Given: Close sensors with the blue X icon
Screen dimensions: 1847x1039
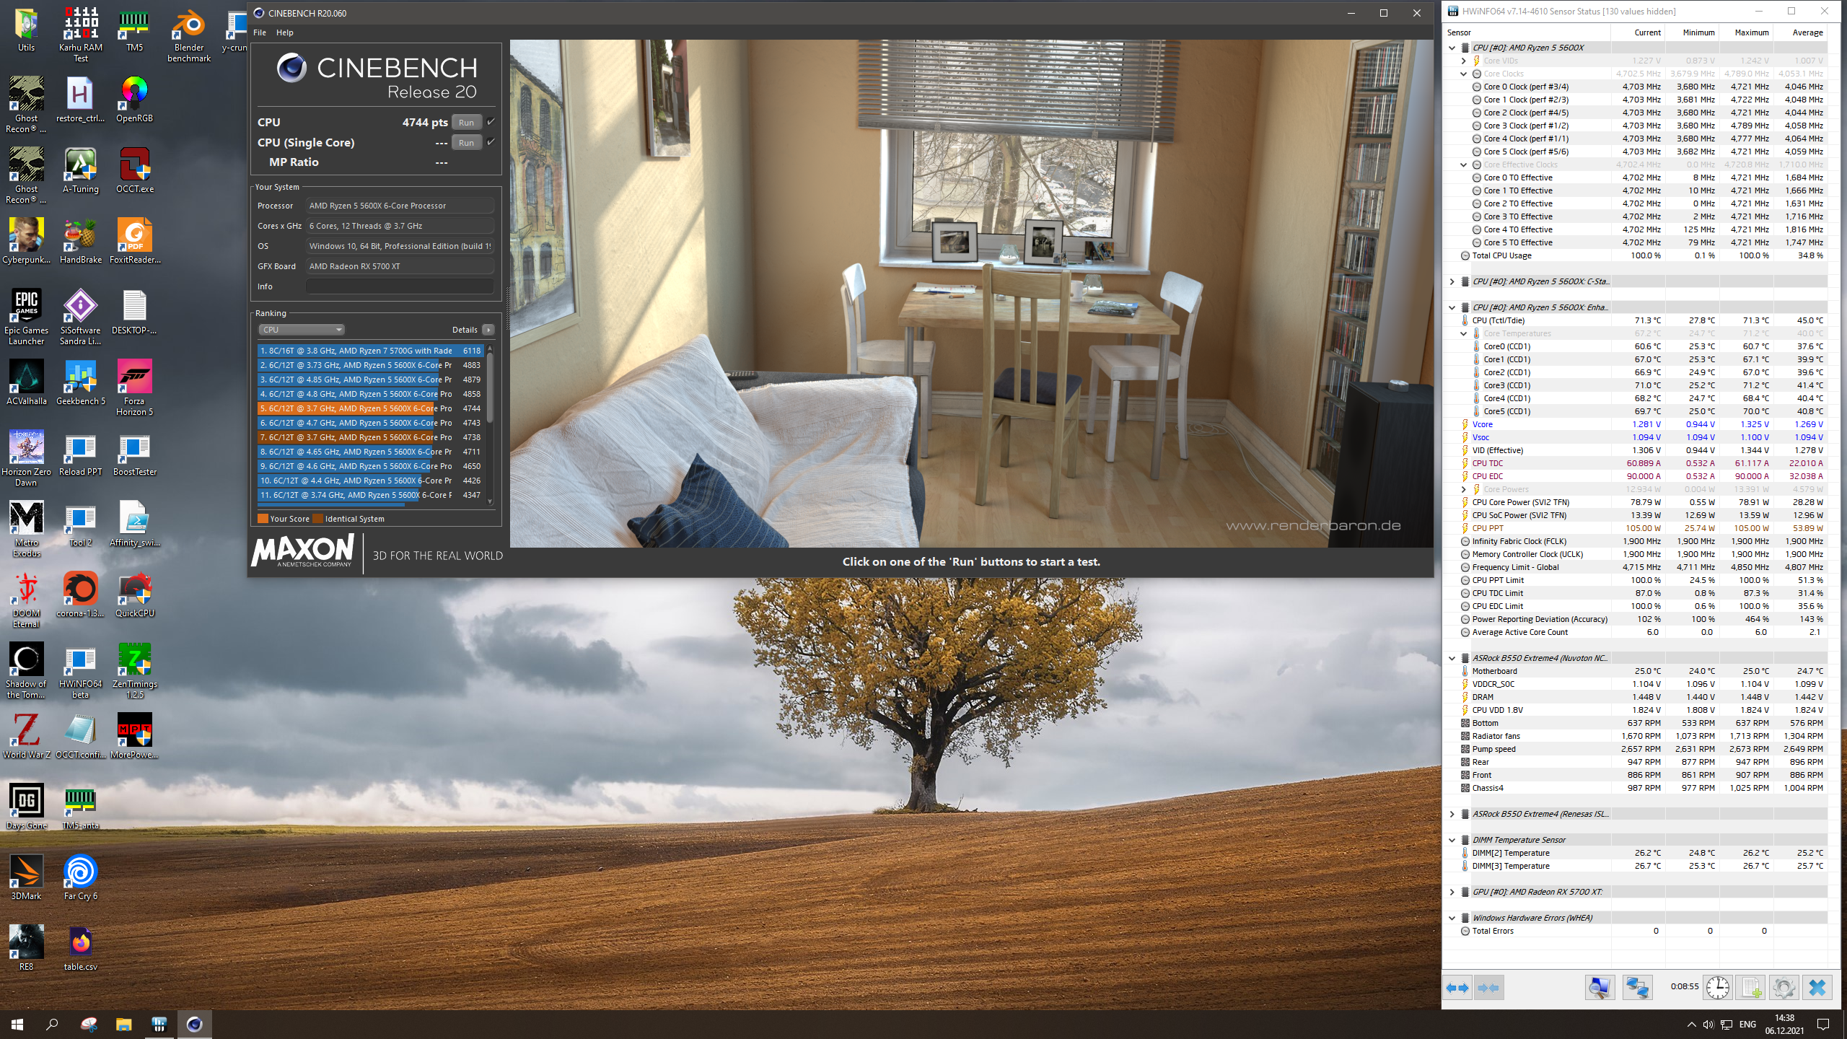Looking at the screenshot, I should [x=1817, y=988].
